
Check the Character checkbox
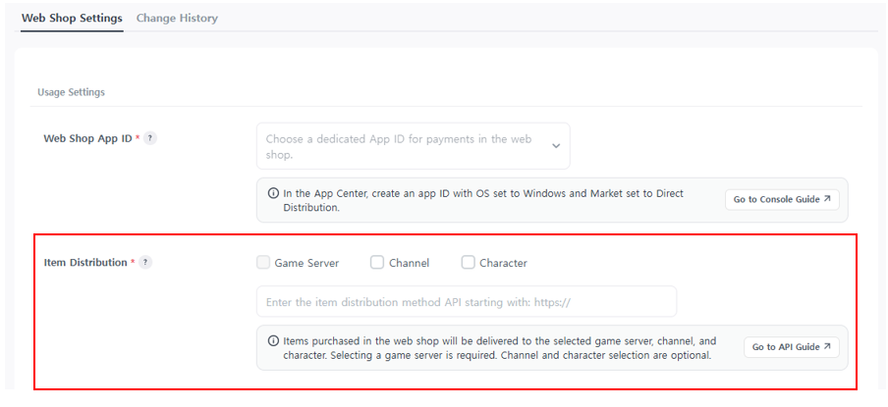tap(469, 263)
